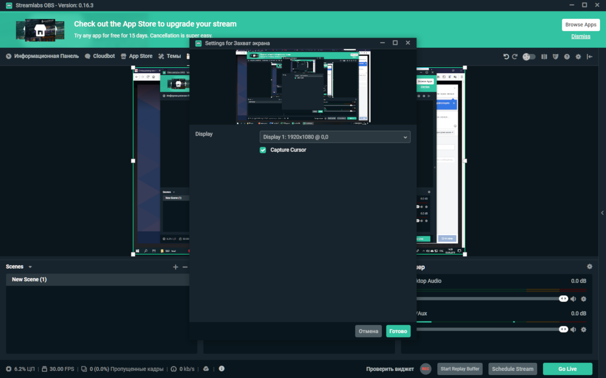This screenshot has height=378, width=606.
Task: Open the App Store tab
Action: click(136, 56)
